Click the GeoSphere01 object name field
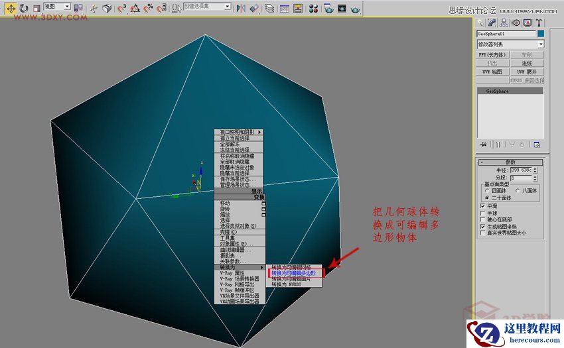Screen dimensions: 564x348 tap(506, 34)
